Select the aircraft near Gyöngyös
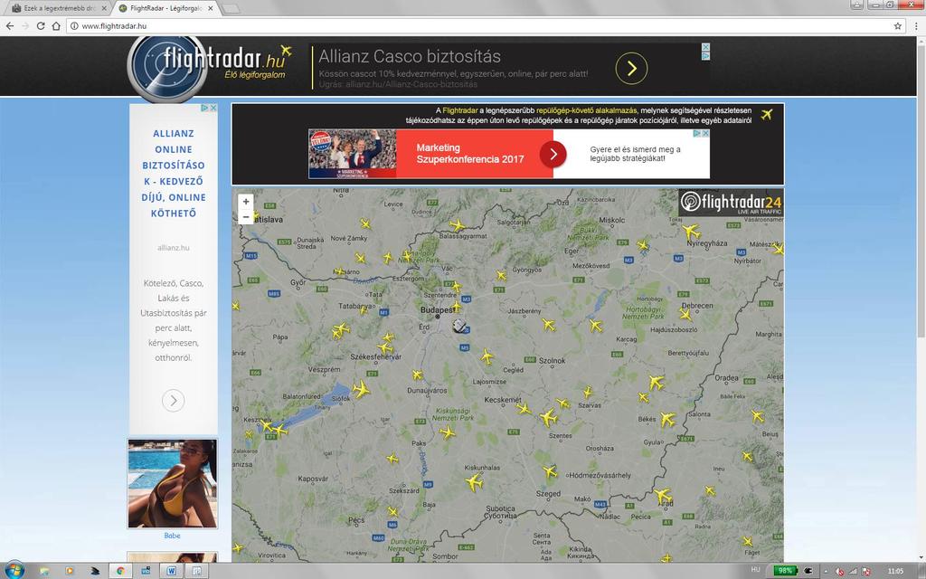The height and width of the screenshot is (579, 926). pos(501,275)
